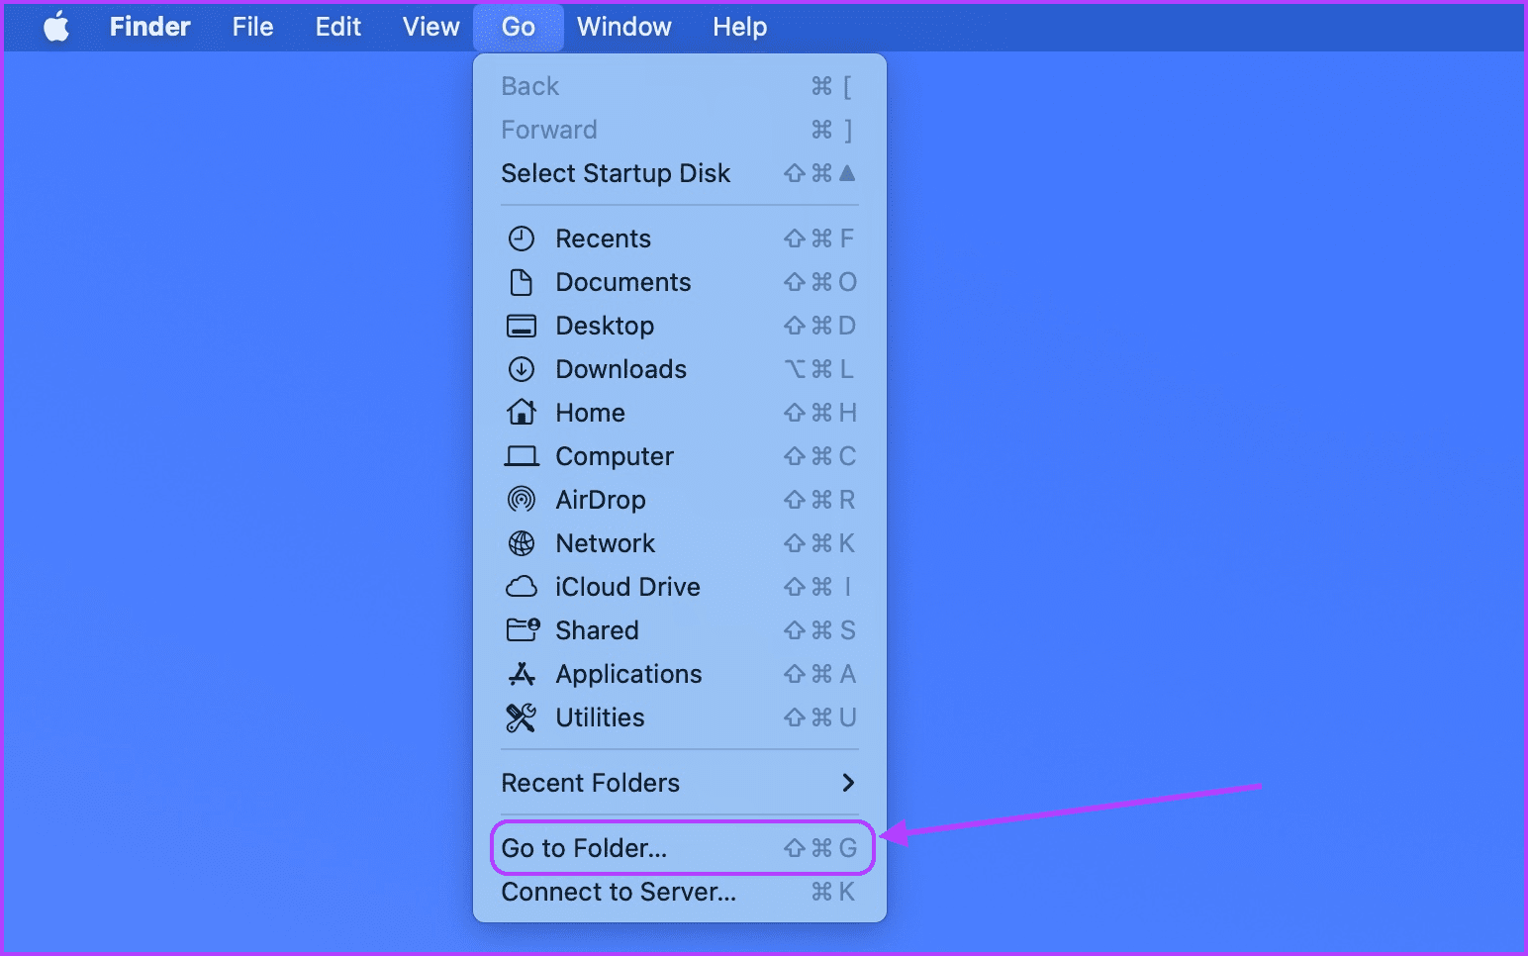
Task: Click the iCloud Drive cloud icon
Action: [x=522, y=587]
